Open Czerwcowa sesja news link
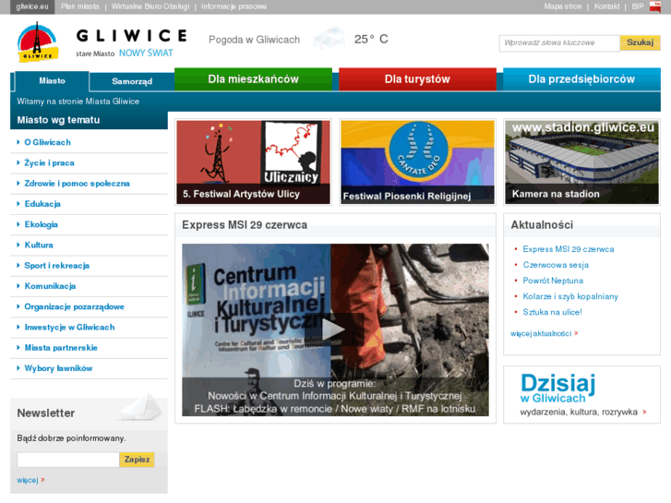This screenshot has height=503, width=671. (x=556, y=265)
